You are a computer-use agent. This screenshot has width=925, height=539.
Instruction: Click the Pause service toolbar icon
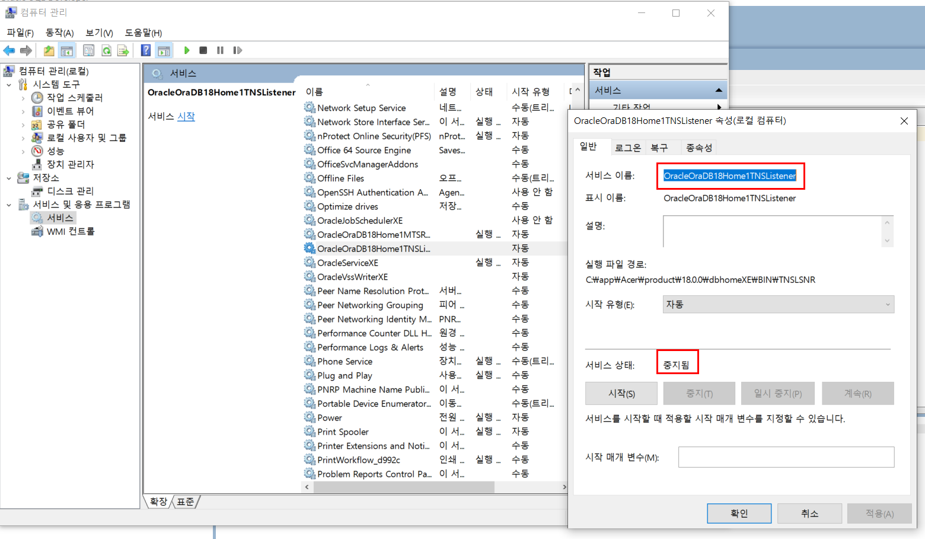tap(220, 50)
